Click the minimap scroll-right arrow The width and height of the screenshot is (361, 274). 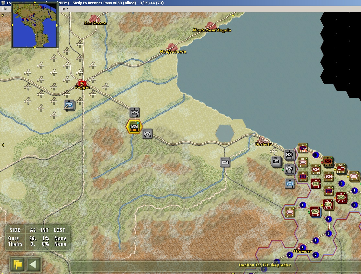coord(57,25)
